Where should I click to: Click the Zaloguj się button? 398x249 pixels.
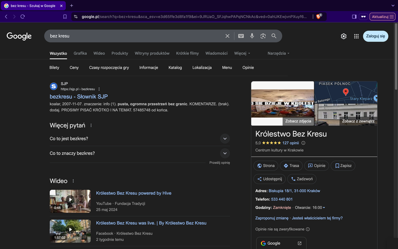tap(375, 36)
